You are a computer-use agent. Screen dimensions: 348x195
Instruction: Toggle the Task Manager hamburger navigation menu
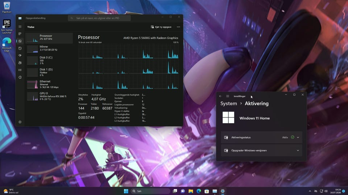pyautogui.click(x=20, y=27)
